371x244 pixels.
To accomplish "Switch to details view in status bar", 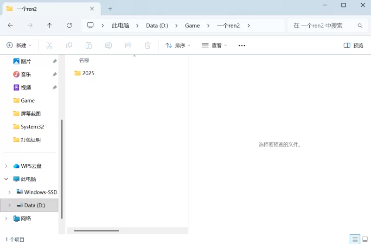I will [355, 239].
